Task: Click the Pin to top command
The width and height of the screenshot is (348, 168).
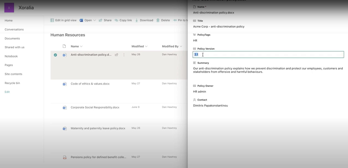Action: [180, 20]
